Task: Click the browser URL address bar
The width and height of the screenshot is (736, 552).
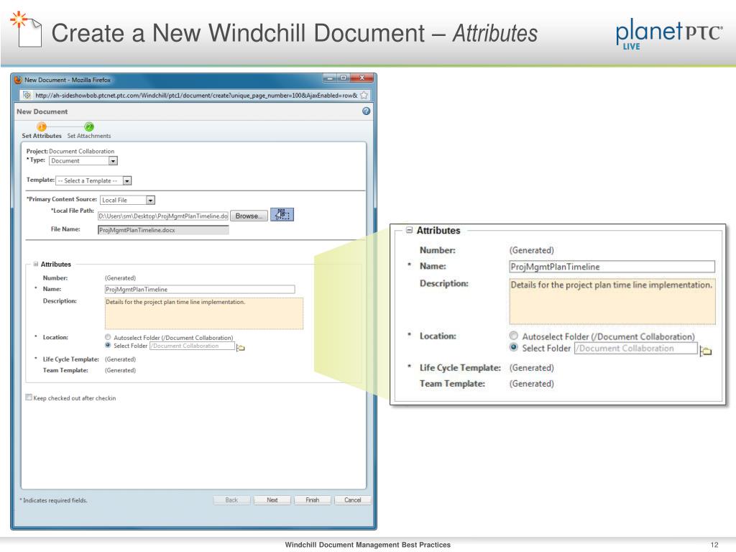Action: pos(195,96)
